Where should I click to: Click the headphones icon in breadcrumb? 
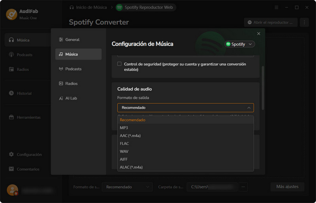[x=71, y=8]
